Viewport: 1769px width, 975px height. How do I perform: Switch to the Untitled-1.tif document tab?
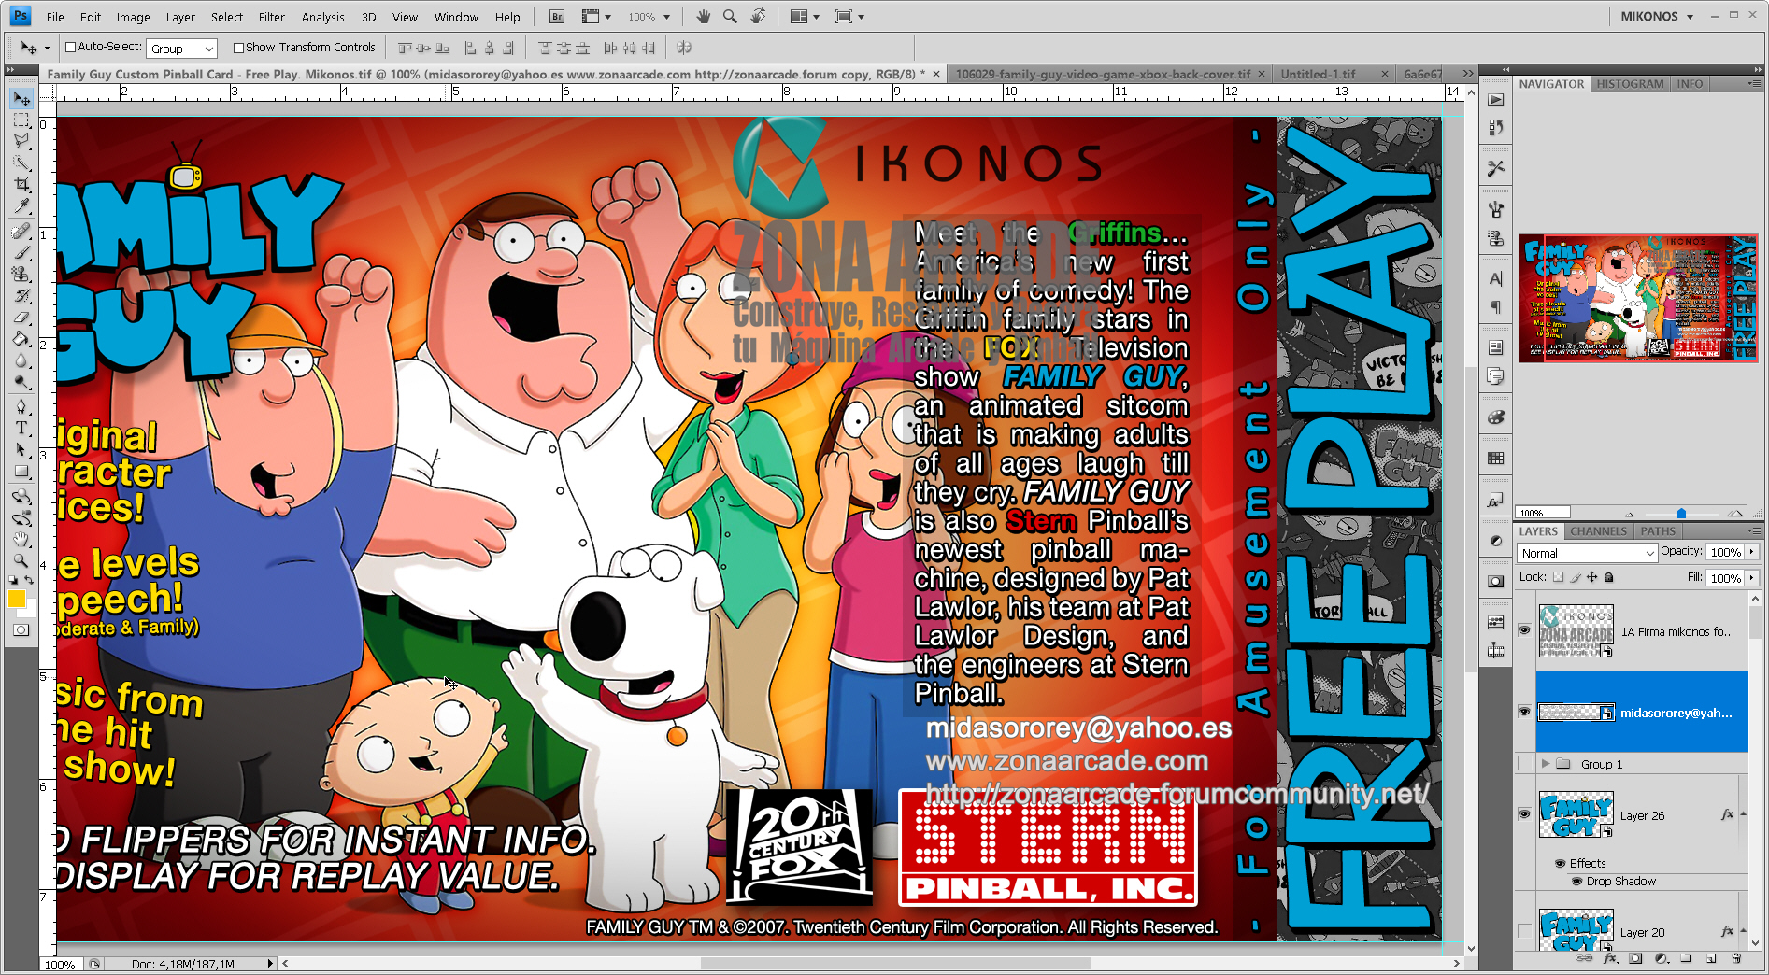click(x=1317, y=74)
